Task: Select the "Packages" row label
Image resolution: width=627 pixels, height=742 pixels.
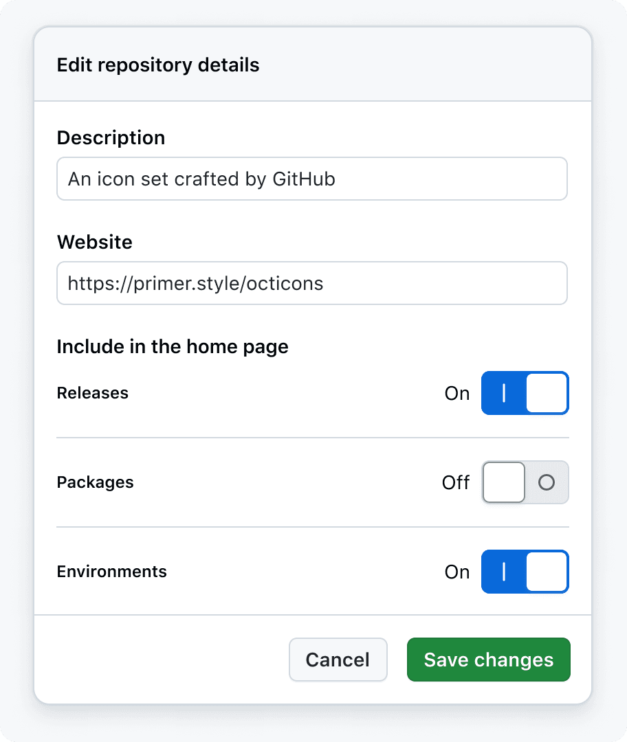Action: pos(95,482)
